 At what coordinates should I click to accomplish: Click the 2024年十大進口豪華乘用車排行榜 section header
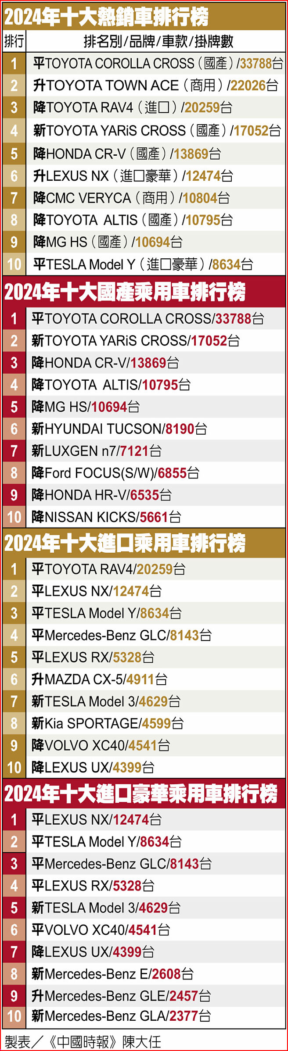(x=140, y=794)
